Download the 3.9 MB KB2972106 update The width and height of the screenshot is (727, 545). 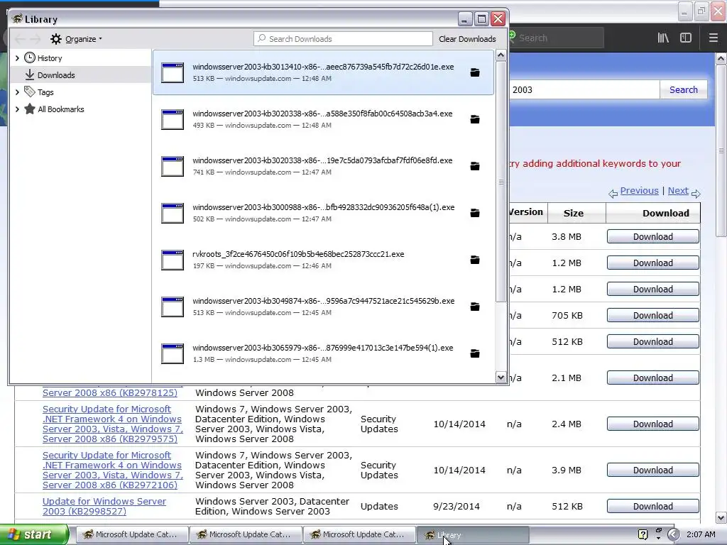[x=653, y=470]
